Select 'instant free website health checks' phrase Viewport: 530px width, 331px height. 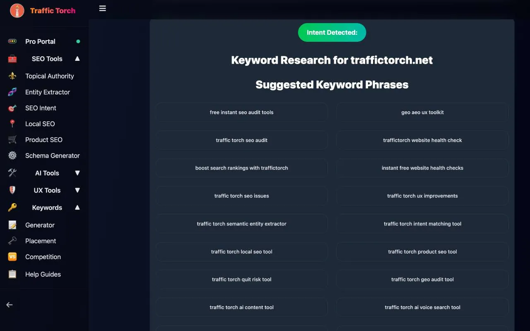click(422, 168)
